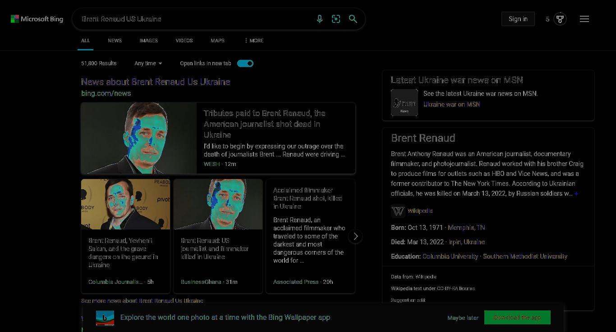Screen dimensions: 616x332
Task: Open Memphis, TN birthplace link
Action: click(466, 228)
